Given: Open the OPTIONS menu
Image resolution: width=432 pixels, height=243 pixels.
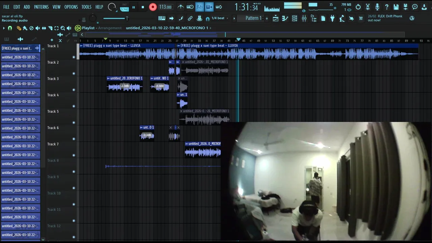Looking at the screenshot, I should pyautogui.click(x=71, y=7).
